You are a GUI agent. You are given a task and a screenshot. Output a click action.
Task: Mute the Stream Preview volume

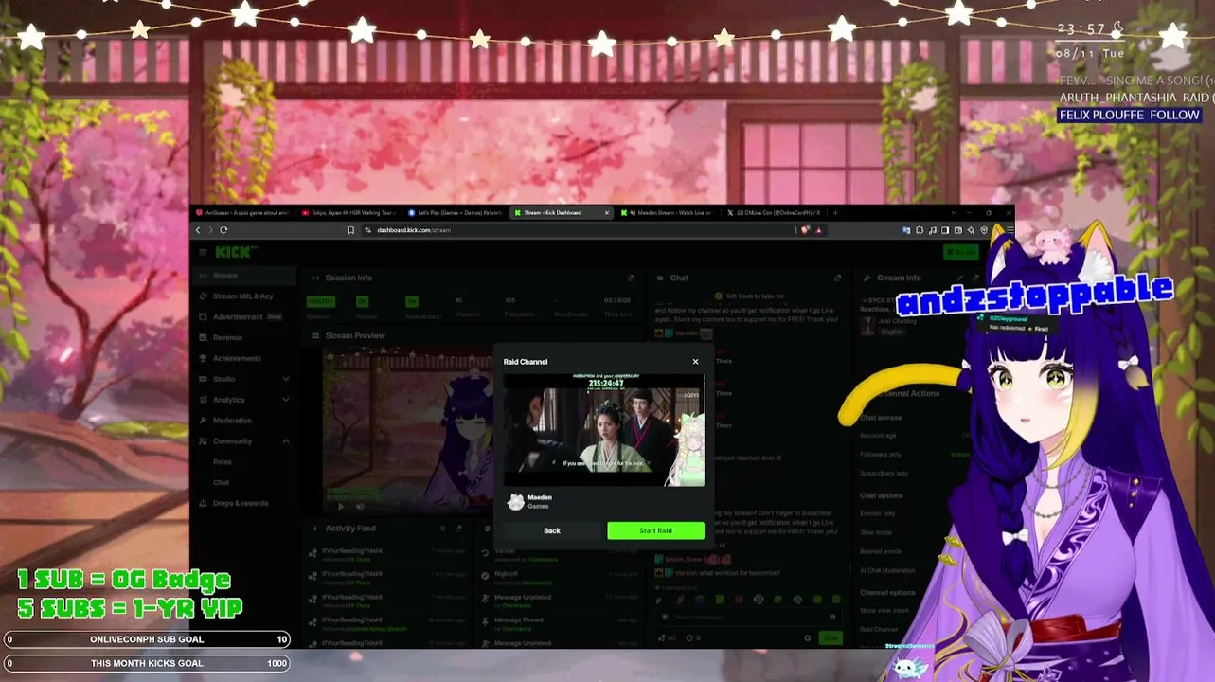click(x=360, y=507)
